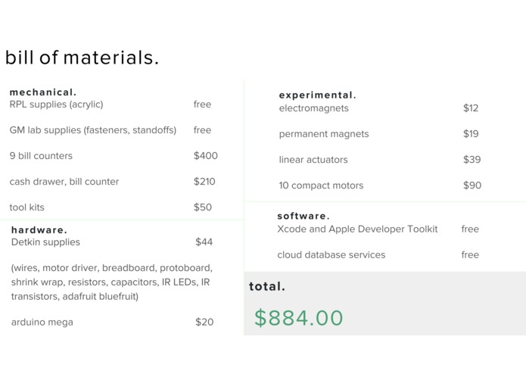Click the 'Detkin supplies' entry

pyautogui.click(x=45, y=242)
